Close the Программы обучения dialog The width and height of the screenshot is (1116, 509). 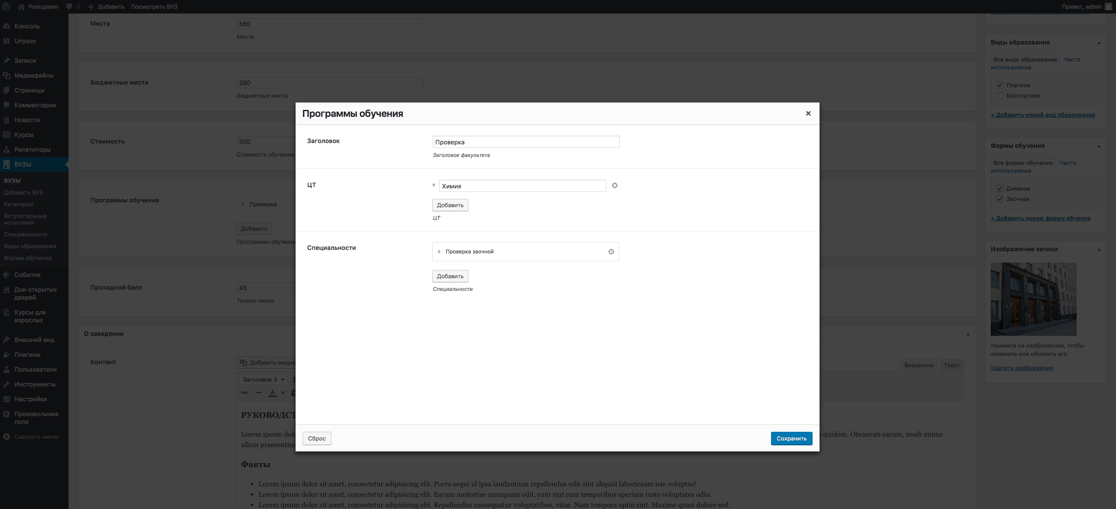click(x=808, y=113)
